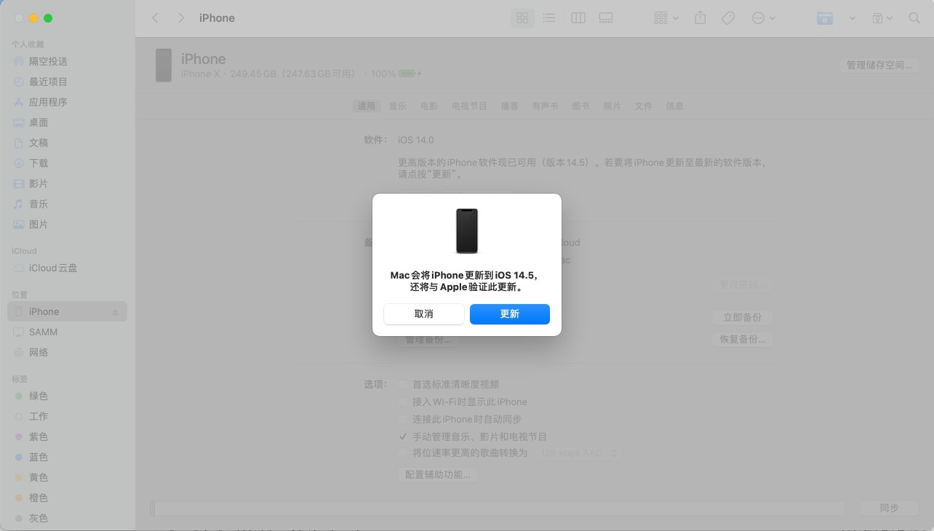Click the Tags icon in toolbar
The image size is (934, 531).
point(728,18)
